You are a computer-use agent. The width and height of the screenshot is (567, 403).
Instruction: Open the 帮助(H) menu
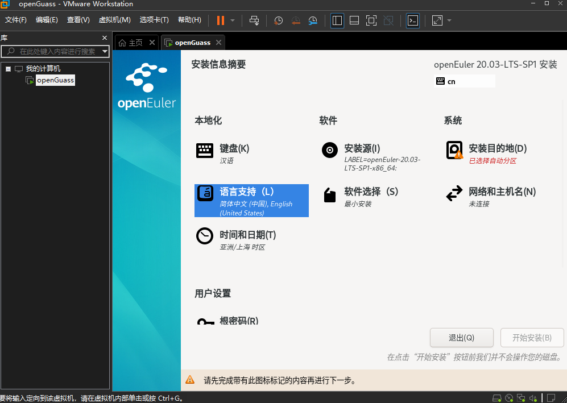(189, 20)
